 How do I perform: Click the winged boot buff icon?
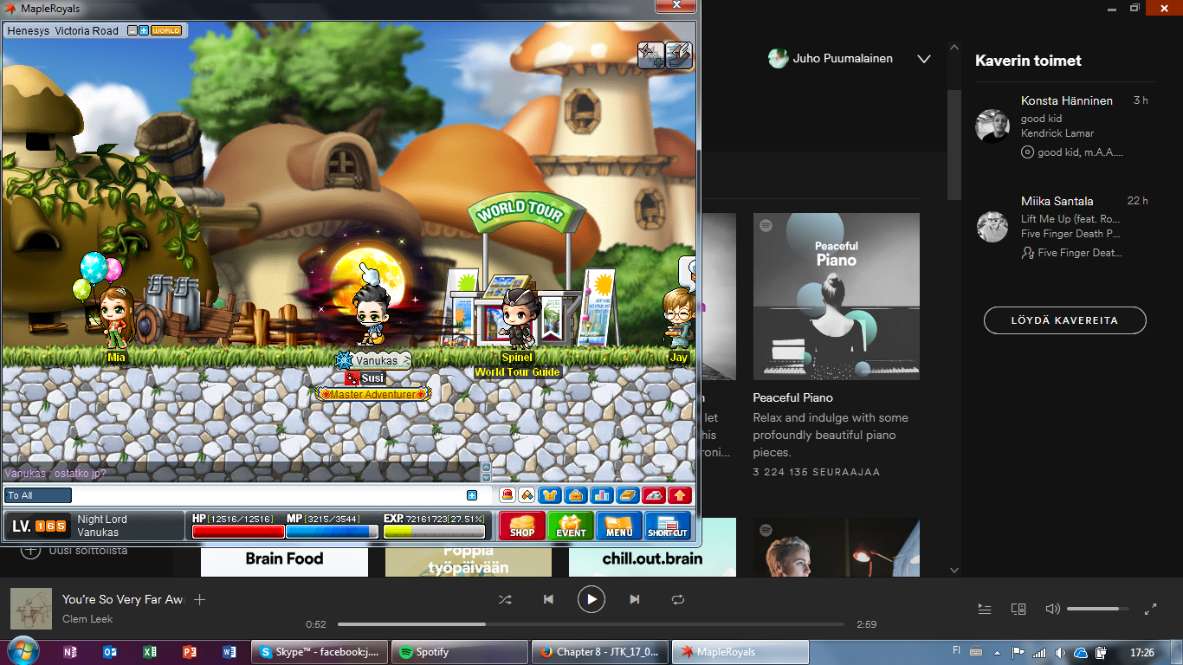pos(678,55)
